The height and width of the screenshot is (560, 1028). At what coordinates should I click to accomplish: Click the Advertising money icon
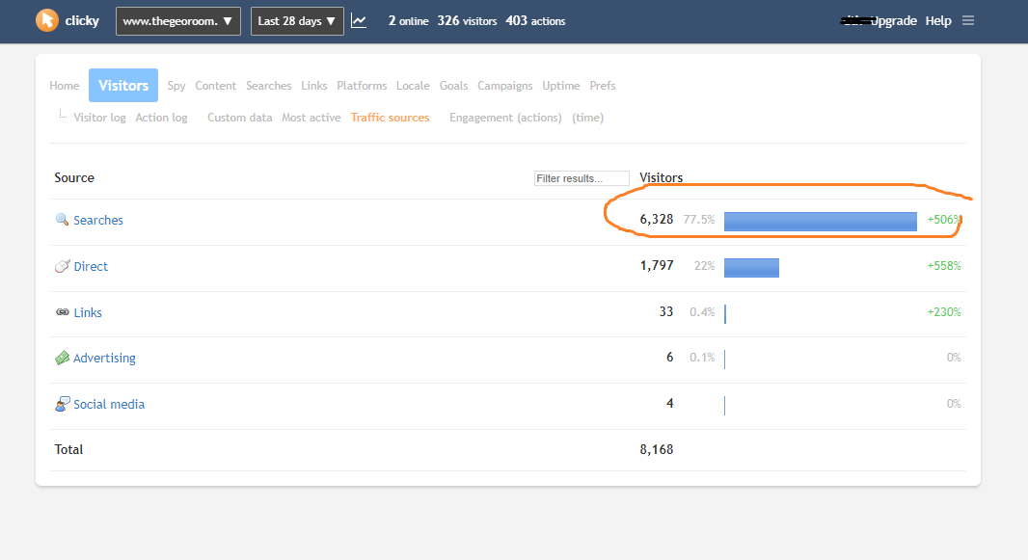63,358
